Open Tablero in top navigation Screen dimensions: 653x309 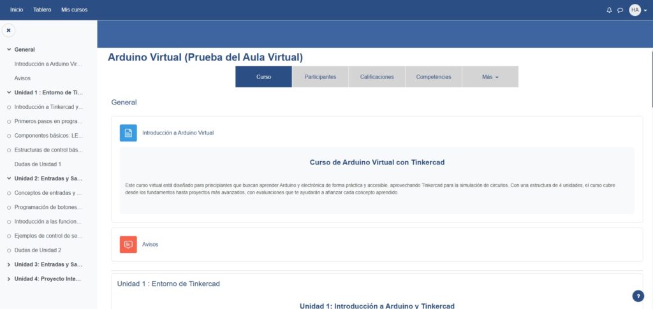[x=42, y=10]
